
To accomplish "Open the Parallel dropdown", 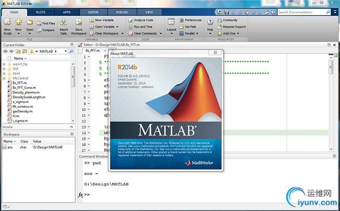I will click(x=189, y=34).
